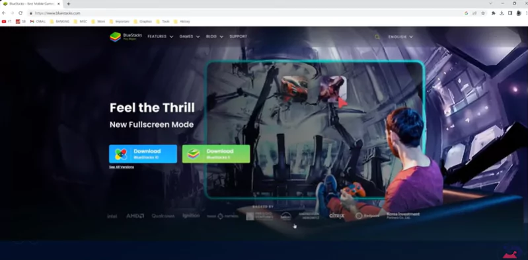Go back using the browser back arrow
Image resolution: width=528 pixels, height=260 pixels.
[4, 13]
